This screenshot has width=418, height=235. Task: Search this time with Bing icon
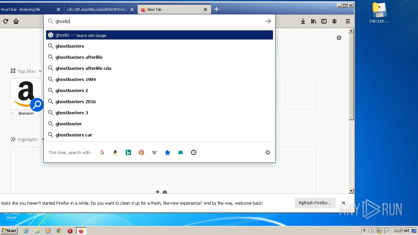(128, 152)
